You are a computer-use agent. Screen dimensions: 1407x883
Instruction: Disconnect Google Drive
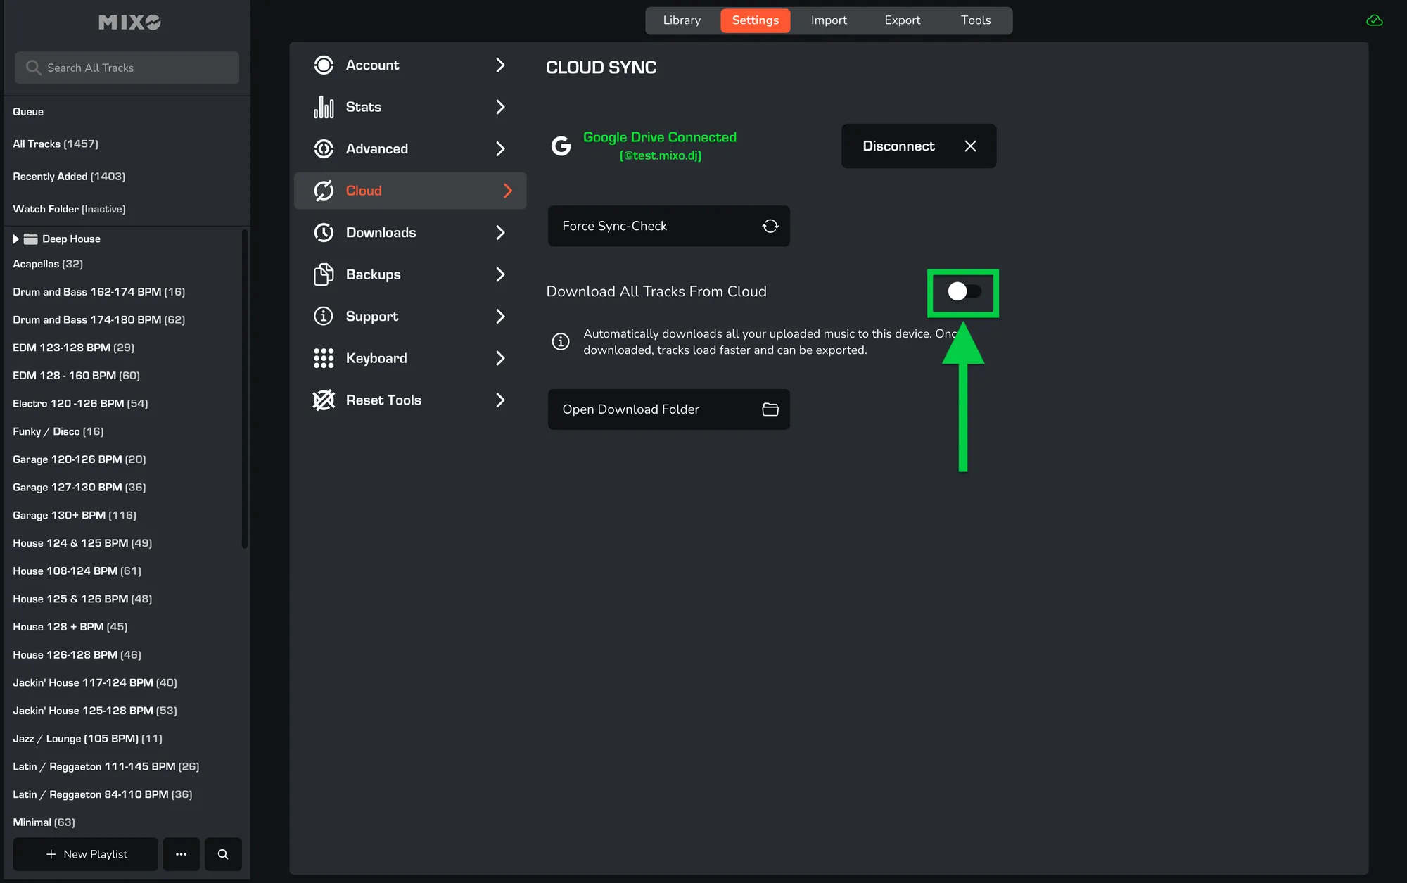pyautogui.click(x=918, y=146)
